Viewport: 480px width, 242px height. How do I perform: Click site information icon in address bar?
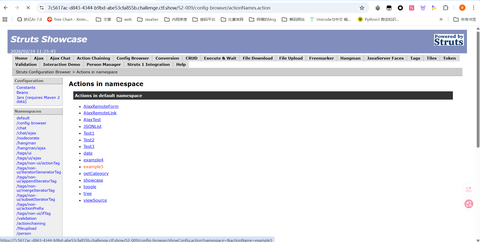42,8
